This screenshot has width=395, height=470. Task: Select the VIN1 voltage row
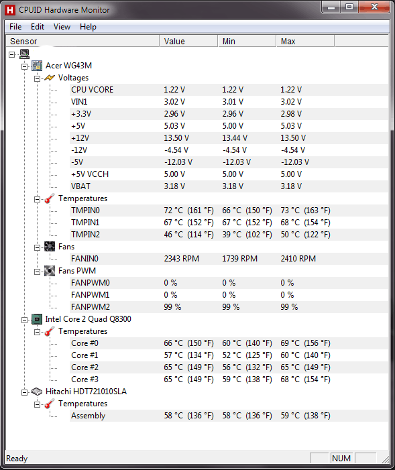[x=229, y=102]
